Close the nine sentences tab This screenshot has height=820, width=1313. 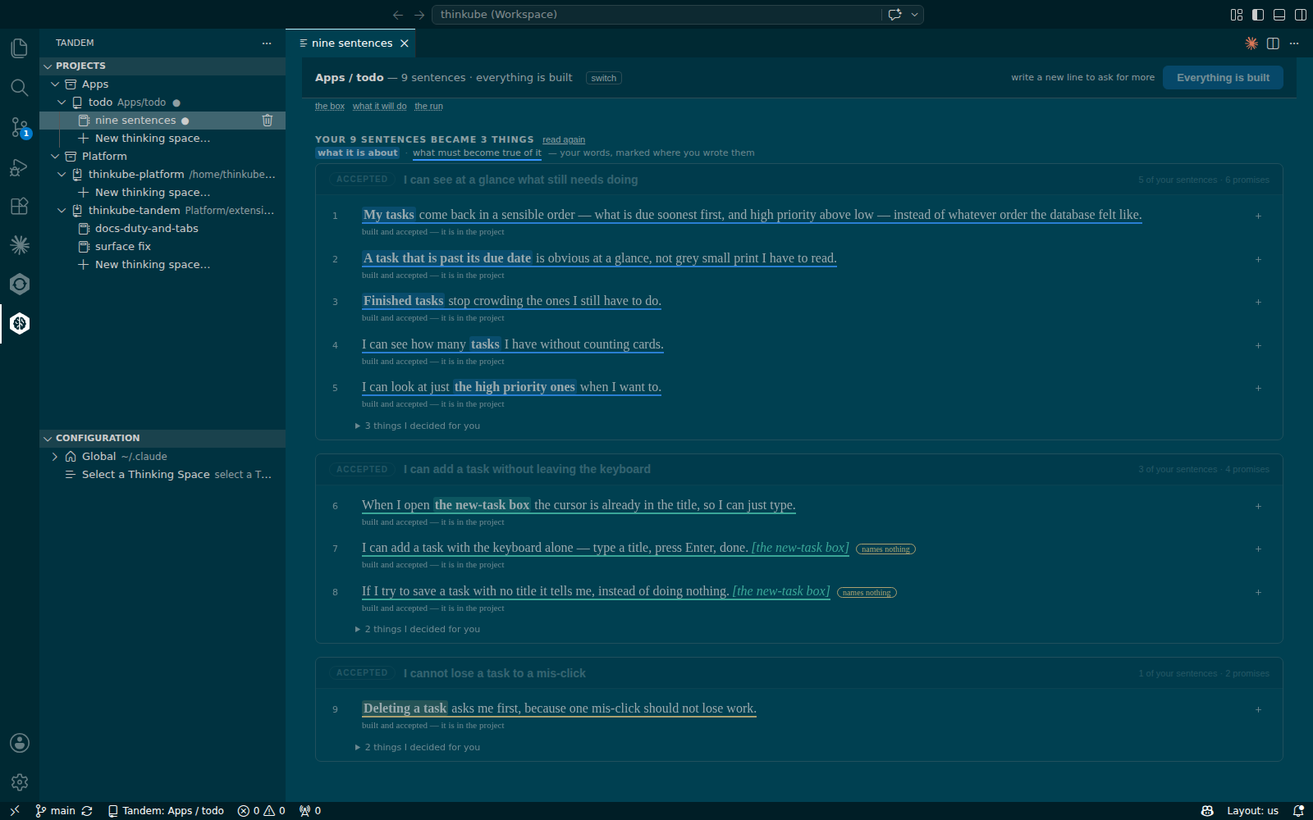(x=405, y=43)
